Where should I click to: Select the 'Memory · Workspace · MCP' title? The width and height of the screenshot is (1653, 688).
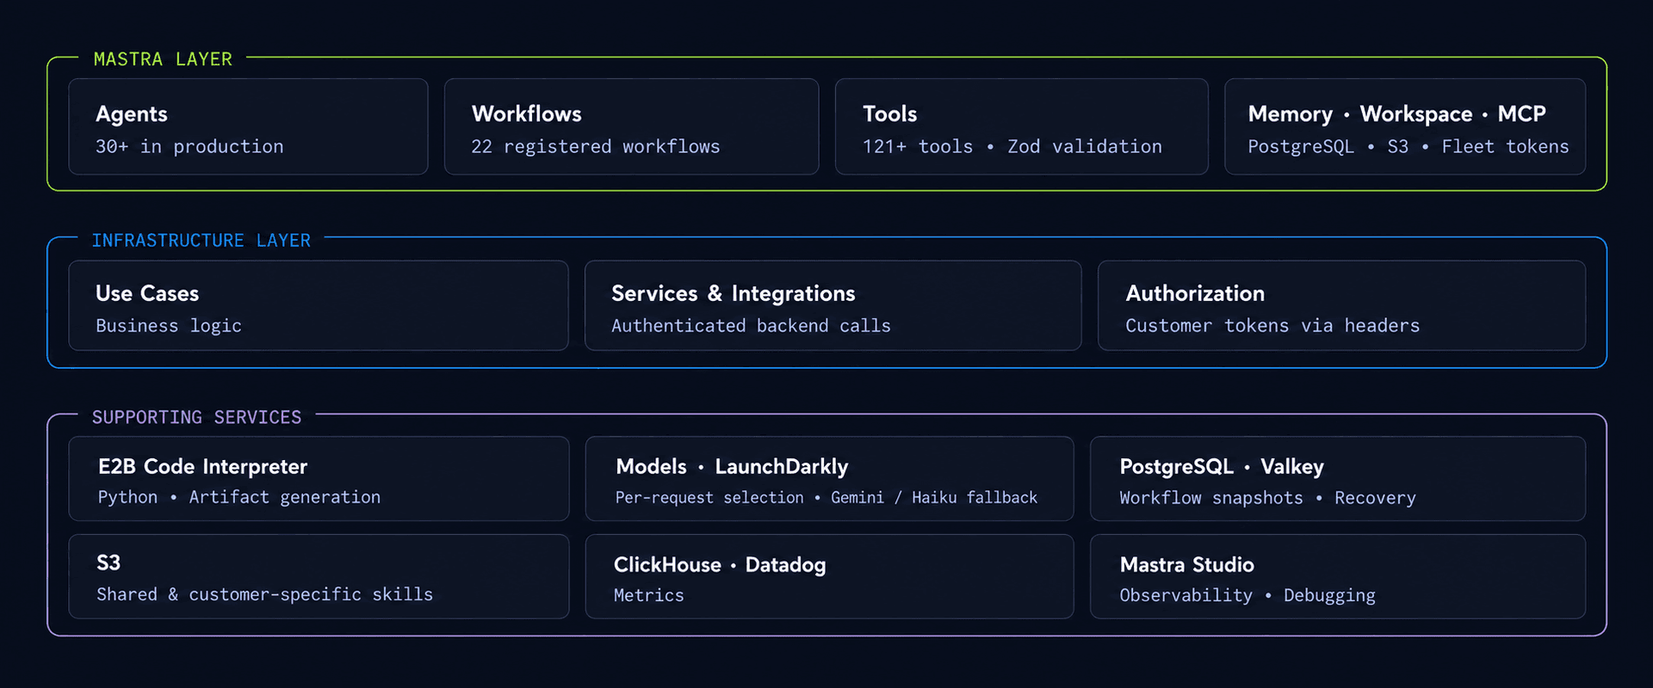pos(1397,114)
